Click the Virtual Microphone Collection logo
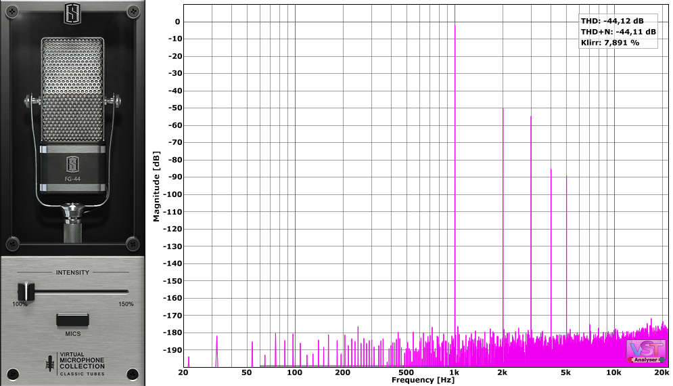 (x=75, y=364)
